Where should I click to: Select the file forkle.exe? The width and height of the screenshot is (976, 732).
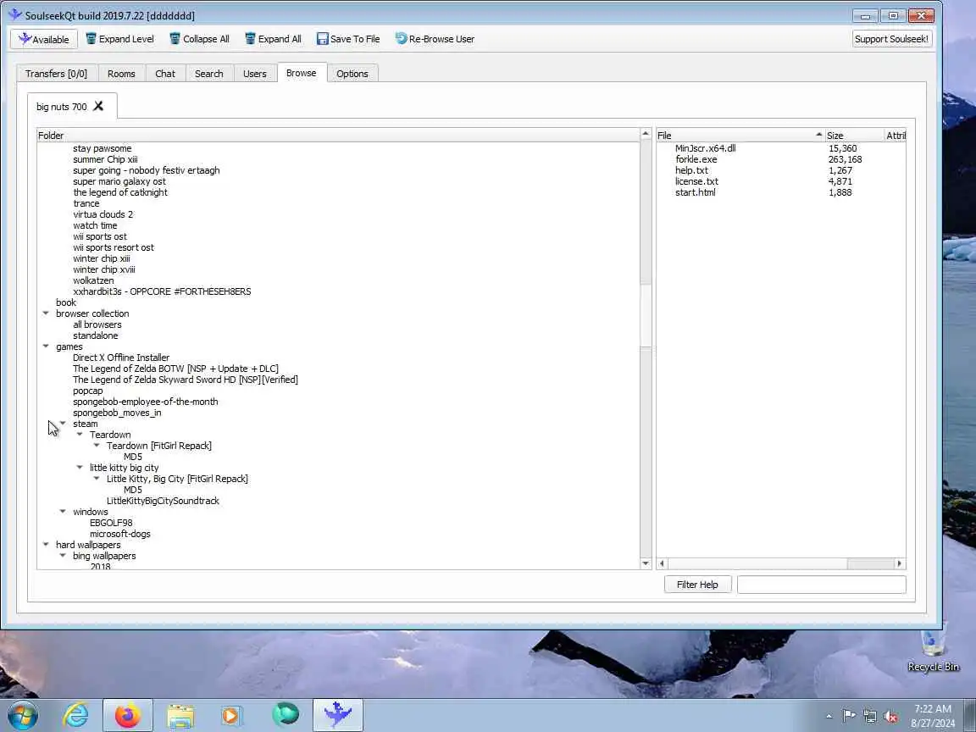click(x=696, y=159)
